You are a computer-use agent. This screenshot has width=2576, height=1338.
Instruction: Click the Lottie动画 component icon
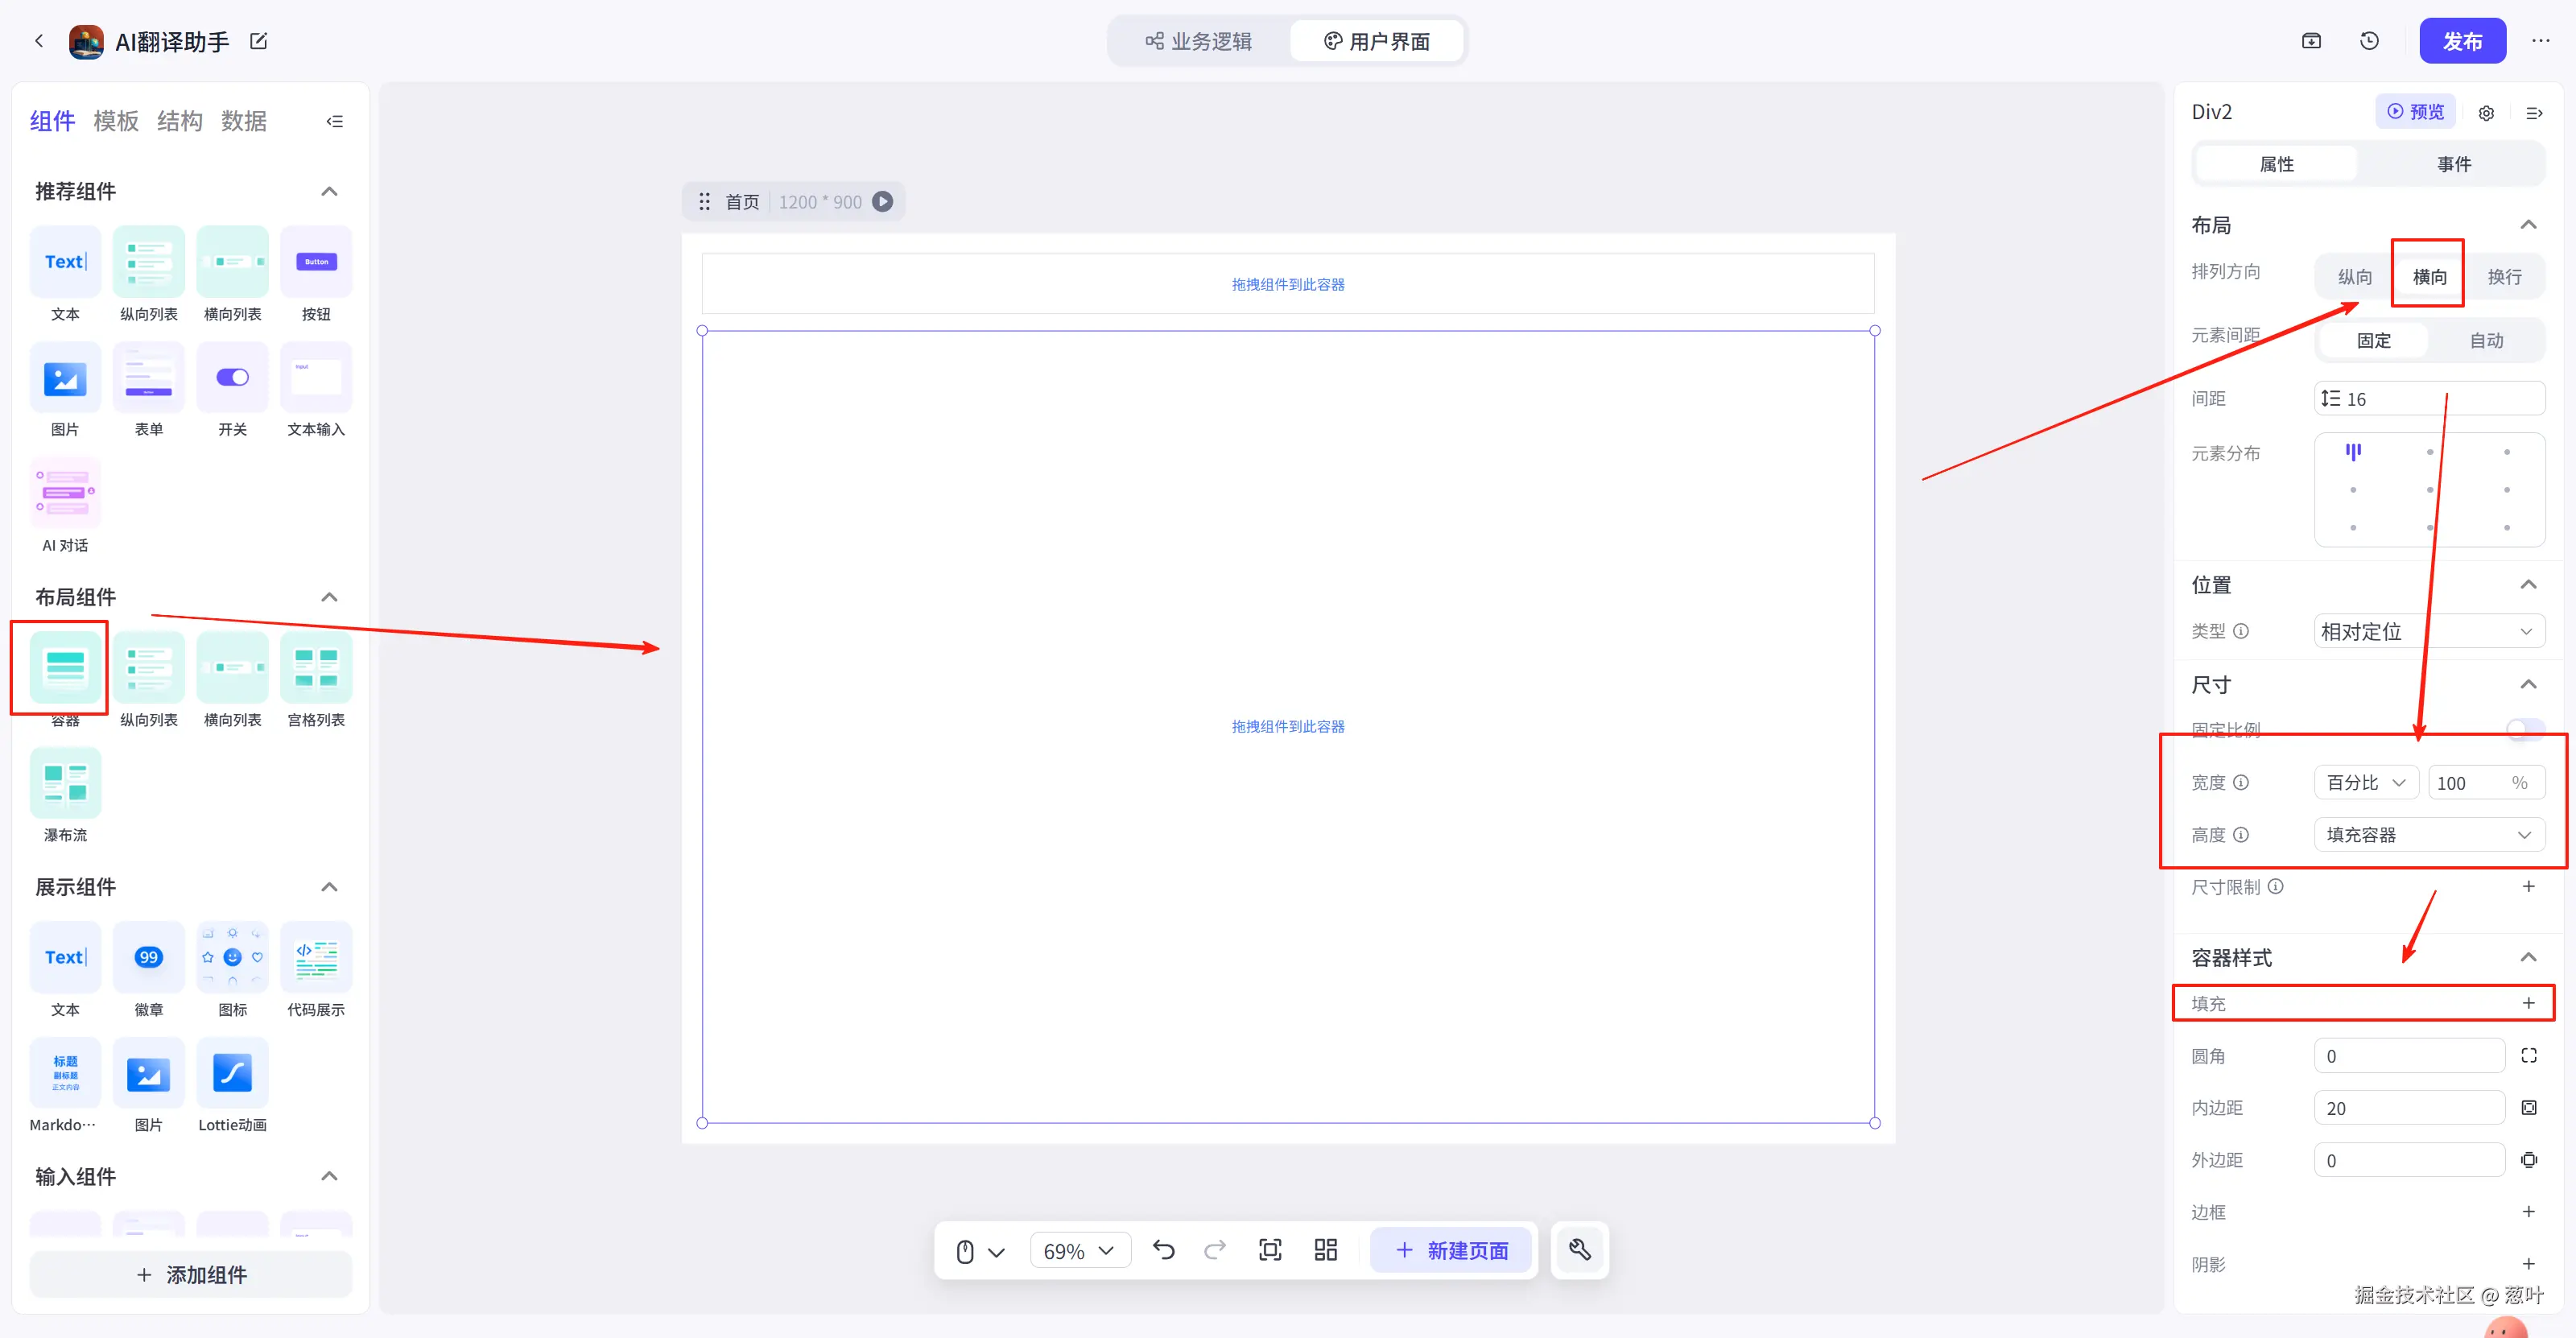click(x=232, y=1073)
